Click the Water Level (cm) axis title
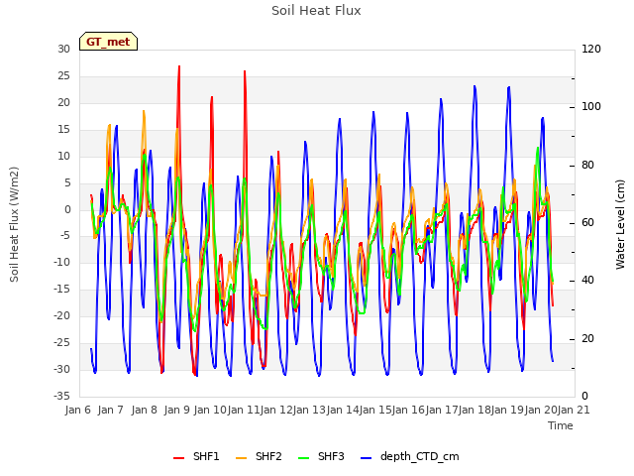634x476 pixels. pyautogui.click(x=620, y=224)
